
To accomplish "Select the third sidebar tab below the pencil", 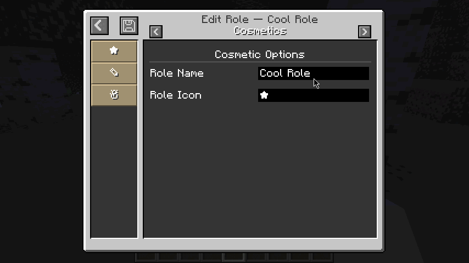I will pos(114,95).
